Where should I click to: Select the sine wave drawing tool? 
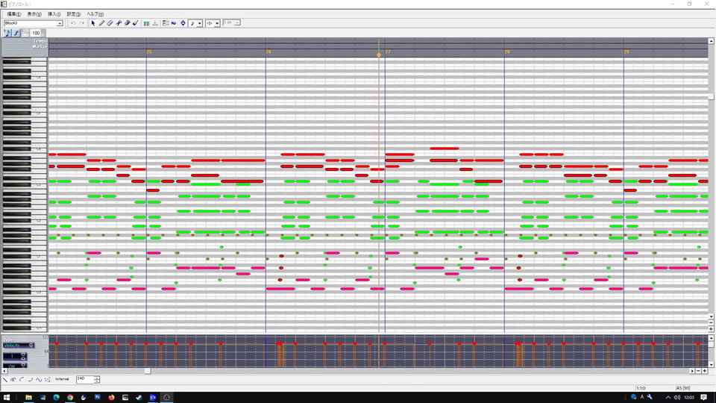pyautogui.click(x=39, y=380)
